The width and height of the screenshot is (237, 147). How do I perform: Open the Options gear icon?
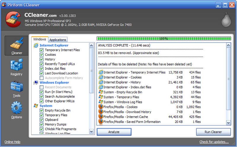tap(17, 110)
